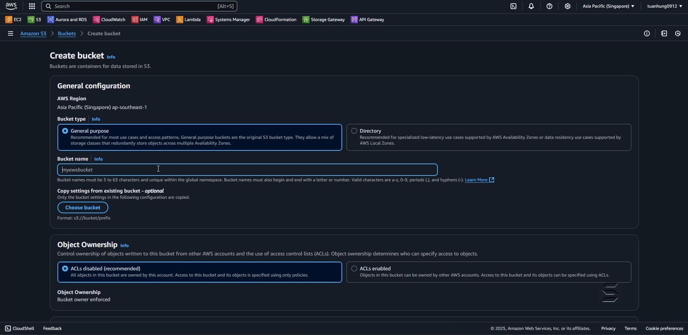The image size is (688, 335).
Task: Open Info link beside Object Ownership
Action: (125, 246)
